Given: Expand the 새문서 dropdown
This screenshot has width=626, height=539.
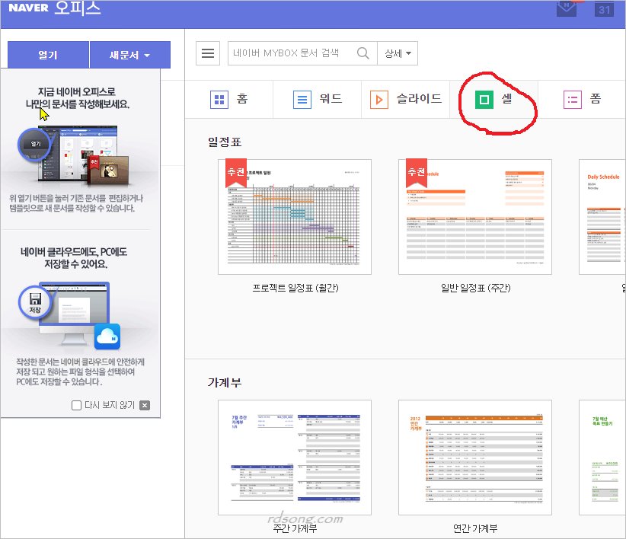Looking at the screenshot, I should (129, 55).
